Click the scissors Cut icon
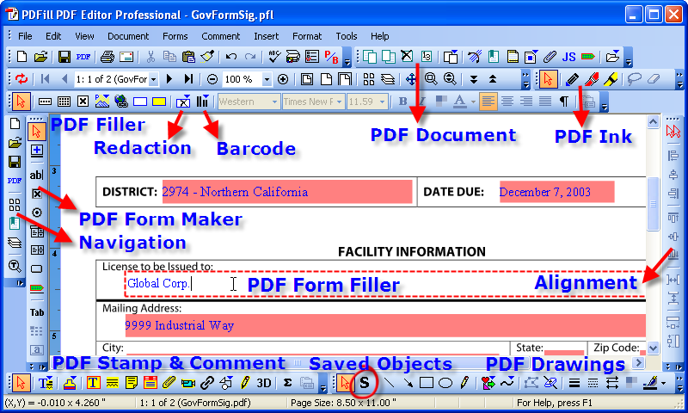Image resolution: width=688 pixels, height=413 pixels. pyautogui.click(x=150, y=57)
